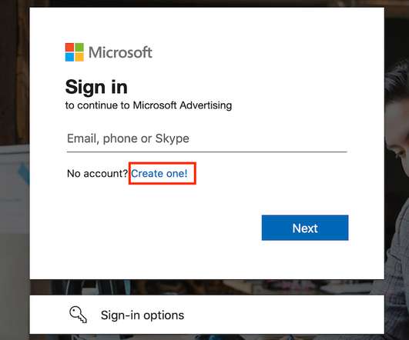The width and height of the screenshot is (409, 340).
Task: Click the word Skype in the placeholder
Action: [x=173, y=138]
